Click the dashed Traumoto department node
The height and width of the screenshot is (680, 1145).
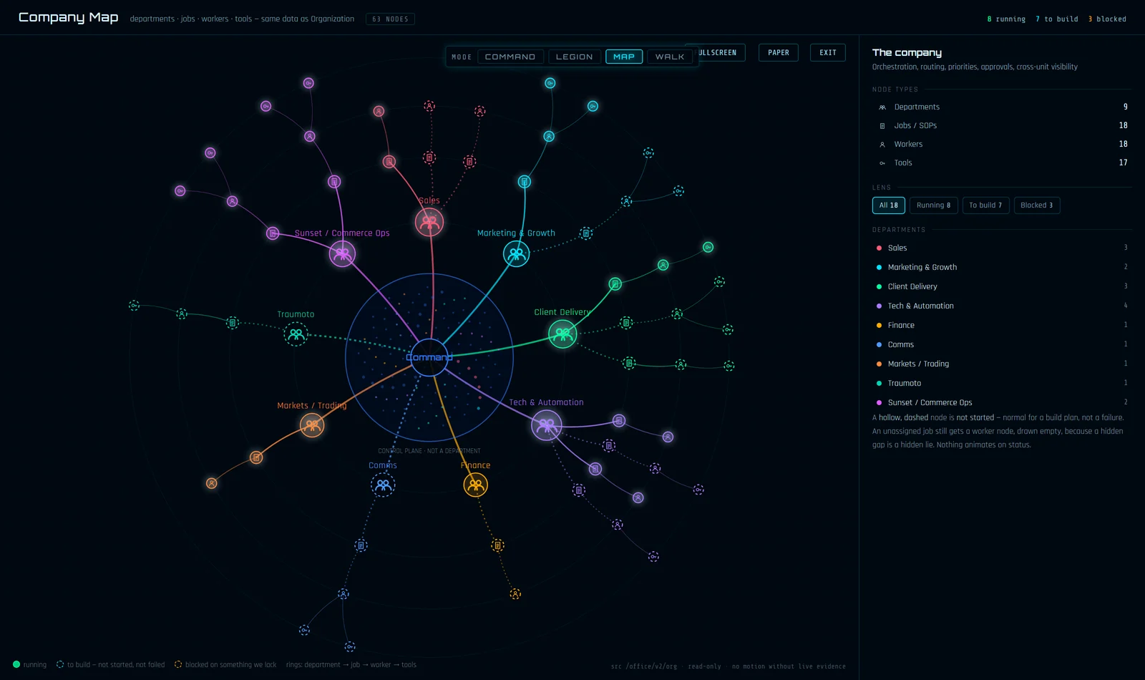click(296, 334)
